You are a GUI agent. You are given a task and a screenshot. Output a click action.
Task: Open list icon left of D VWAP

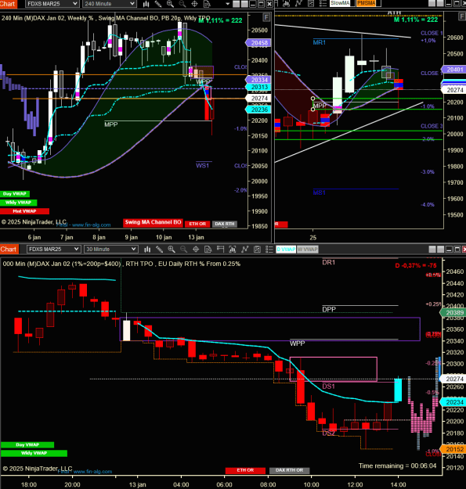269,249
